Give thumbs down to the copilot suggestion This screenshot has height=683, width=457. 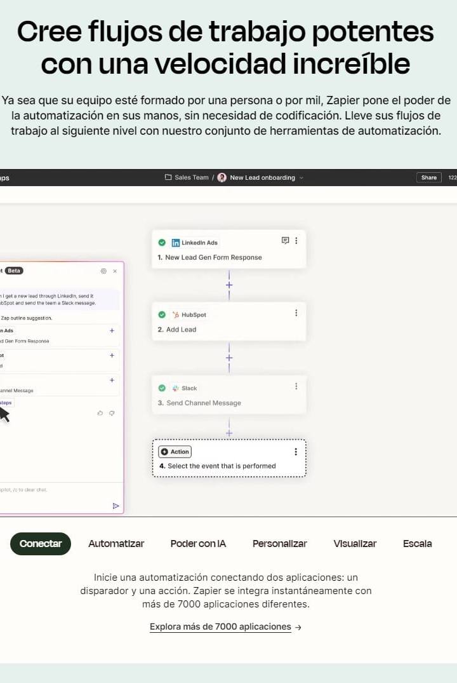[x=112, y=413]
